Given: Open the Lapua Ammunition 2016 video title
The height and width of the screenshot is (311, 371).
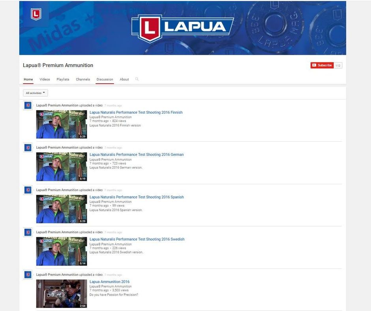Looking at the screenshot, I should pos(110,282).
